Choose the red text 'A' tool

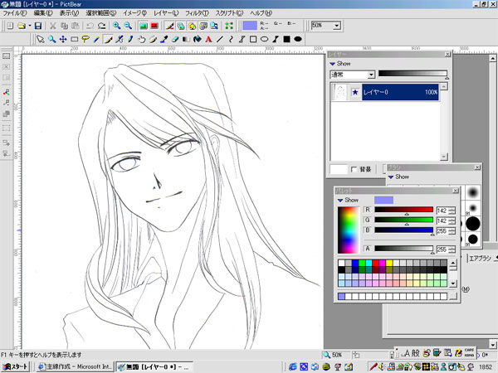pos(207,38)
